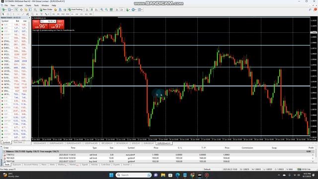Switch chart to line chart style
The image size is (318, 179).
coord(96,9)
